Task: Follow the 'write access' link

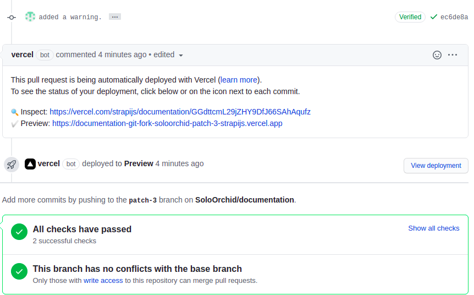Action: 103,281
